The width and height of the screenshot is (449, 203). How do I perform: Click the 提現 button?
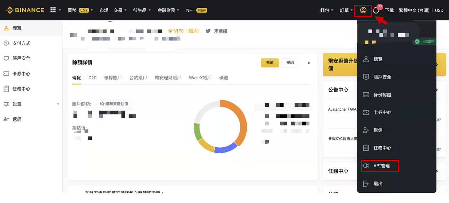click(290, 63)
